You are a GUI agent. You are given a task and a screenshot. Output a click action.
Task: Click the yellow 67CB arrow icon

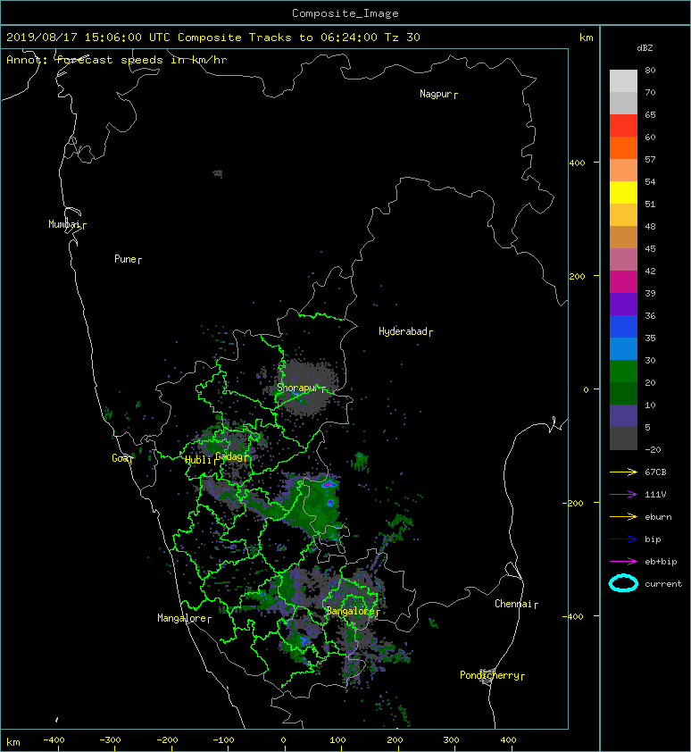click(623, 472)
